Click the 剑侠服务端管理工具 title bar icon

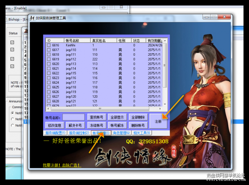[x=32, y=18]
